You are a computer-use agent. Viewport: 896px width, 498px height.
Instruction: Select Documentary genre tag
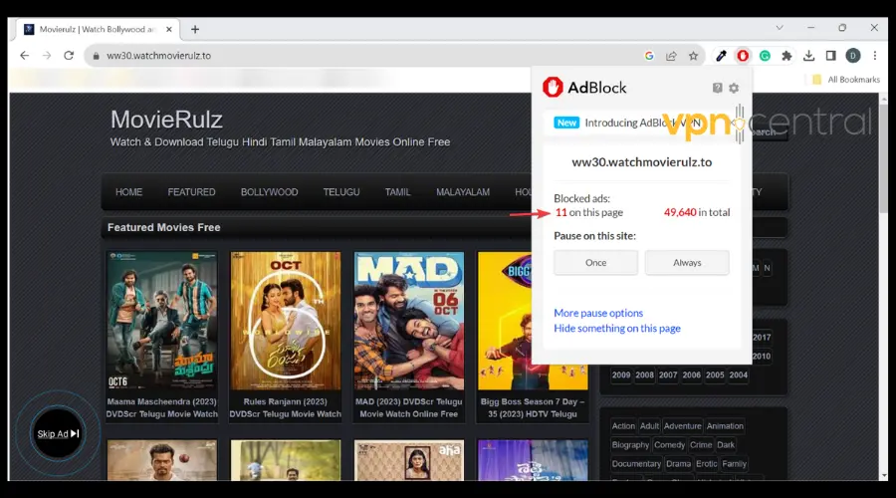click(x=636, y=464)
